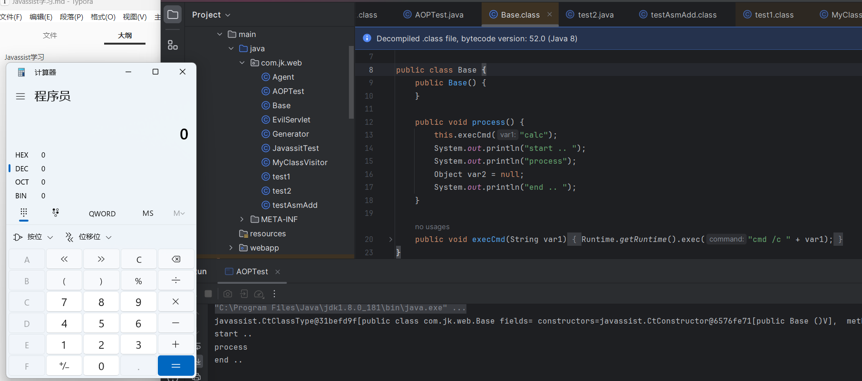Click the open parenthesis key
The image size is (862, 381).
pyautogui.click(x=64, y=280)
